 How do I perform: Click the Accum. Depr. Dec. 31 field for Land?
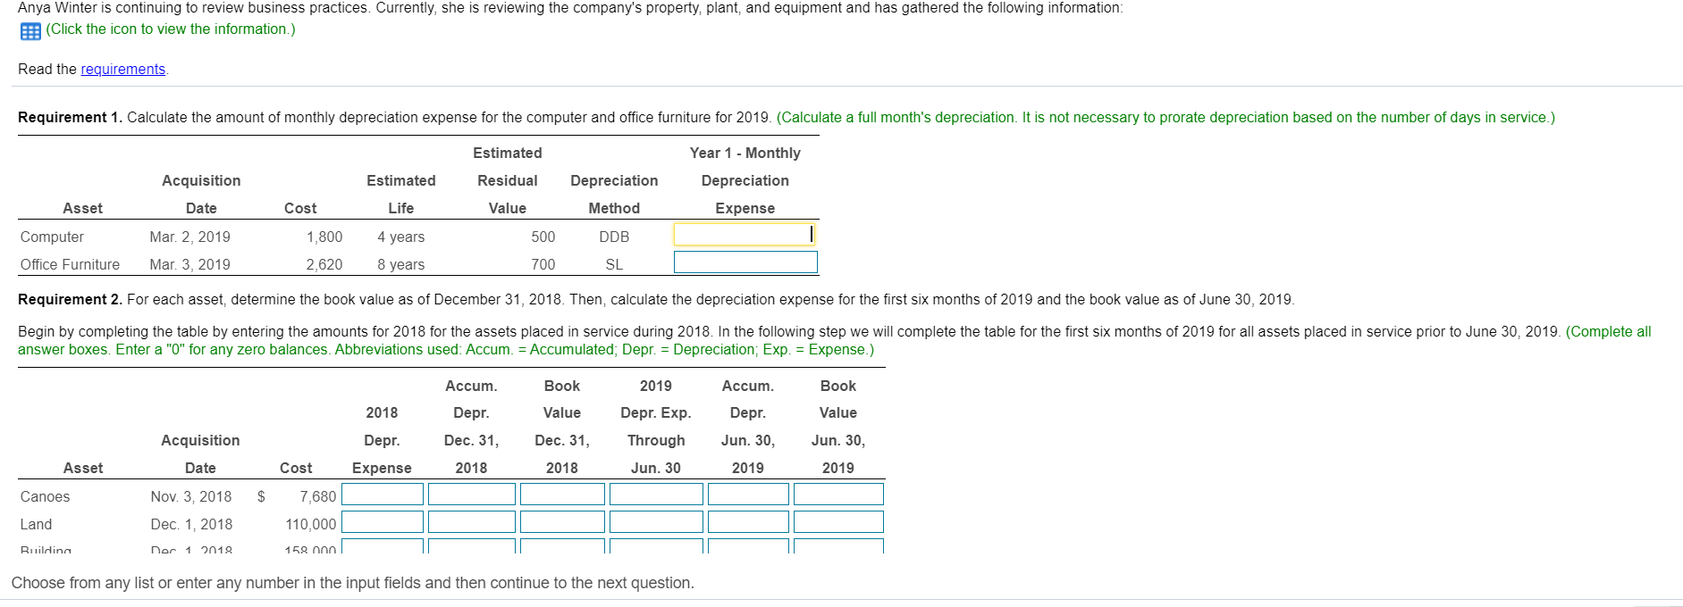pyautogui.click(x=472, y=521)
